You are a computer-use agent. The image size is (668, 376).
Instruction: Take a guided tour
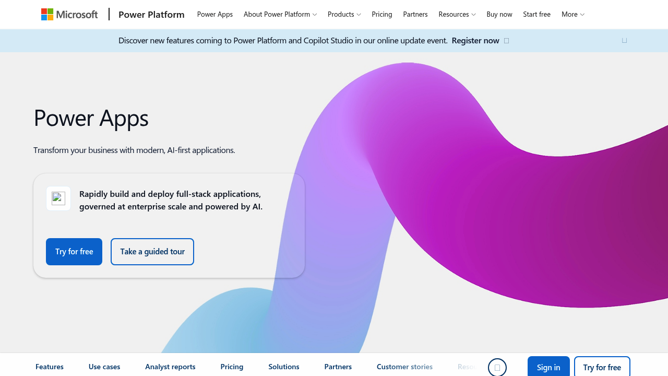[x=152, y=252]
